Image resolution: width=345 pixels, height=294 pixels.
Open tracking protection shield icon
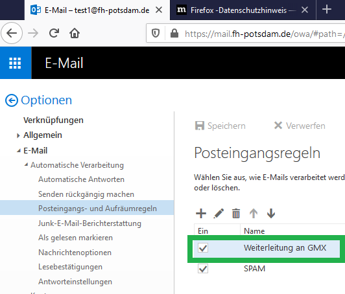click(156, 34)
